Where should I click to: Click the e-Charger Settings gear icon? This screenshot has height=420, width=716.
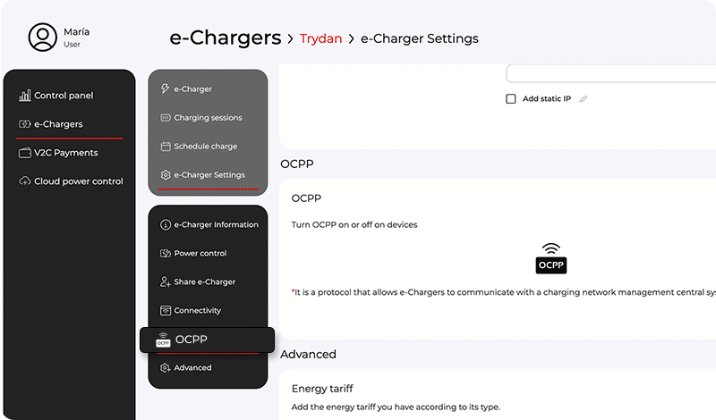pyautogui.click(x=165, y=175)
